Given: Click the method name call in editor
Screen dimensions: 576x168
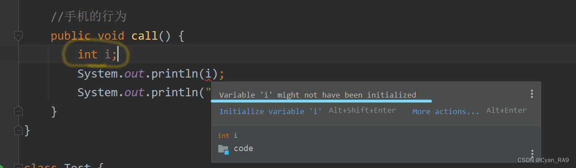Looking at the screenshot, I should pos(145,36).
